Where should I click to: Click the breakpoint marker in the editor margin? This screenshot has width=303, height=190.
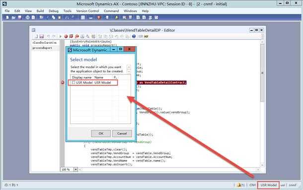pyautogui.click(x=63, y=82)
